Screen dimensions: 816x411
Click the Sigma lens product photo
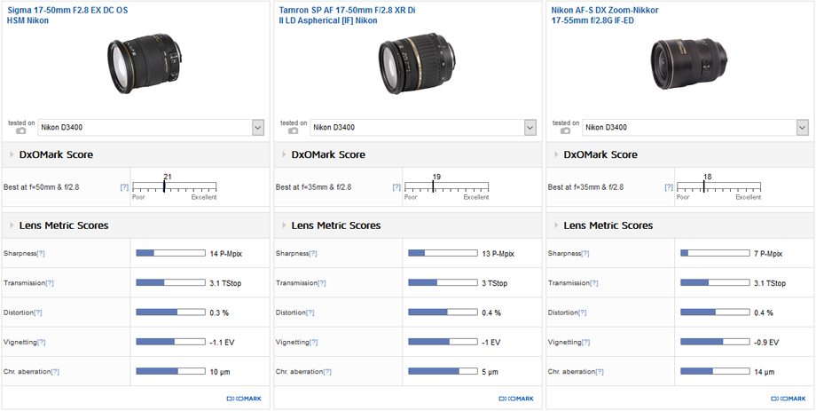pyautogui.click(x=145, y=64)
